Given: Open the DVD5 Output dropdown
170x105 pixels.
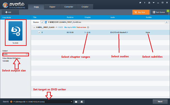Looking at the screenshot, I should click(x=16, y=54).
